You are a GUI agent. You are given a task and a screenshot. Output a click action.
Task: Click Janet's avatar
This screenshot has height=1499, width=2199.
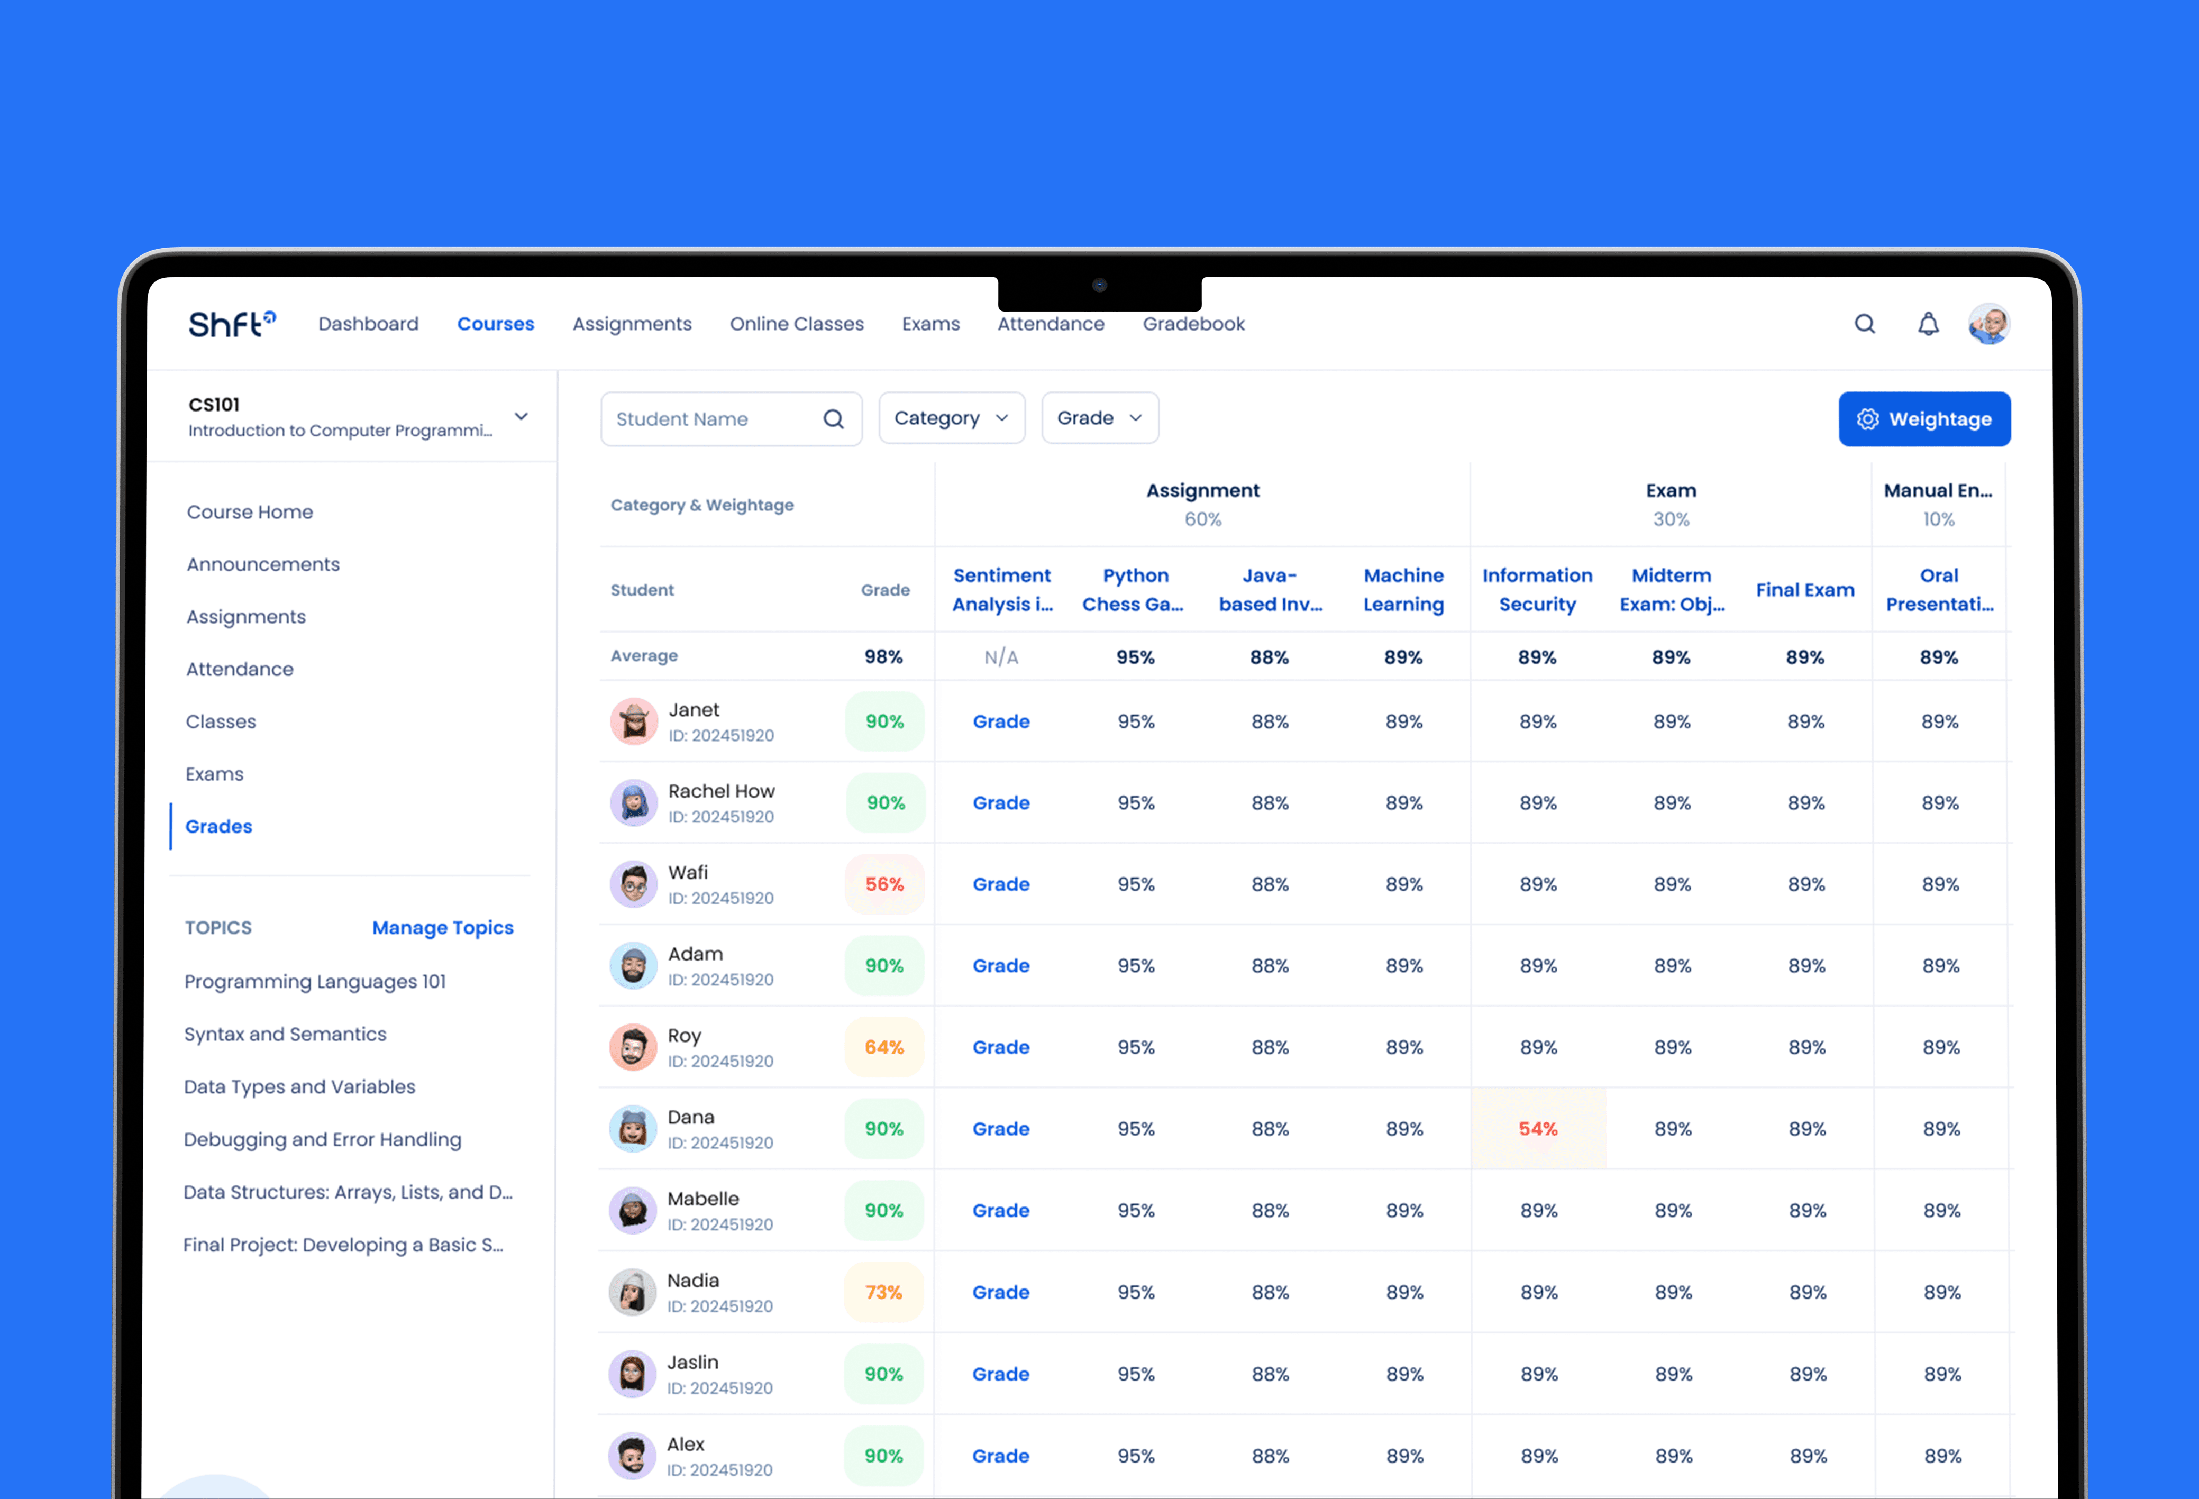pos(634,721)
